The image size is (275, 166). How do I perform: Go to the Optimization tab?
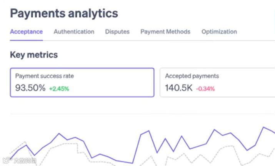(x=219, y=32)
